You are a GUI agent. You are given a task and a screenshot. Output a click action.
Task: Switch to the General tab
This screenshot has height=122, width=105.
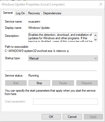8,13
